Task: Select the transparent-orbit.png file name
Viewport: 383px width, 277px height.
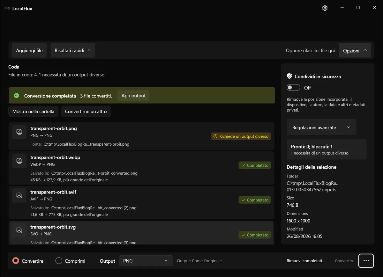Action: (54, 128)
